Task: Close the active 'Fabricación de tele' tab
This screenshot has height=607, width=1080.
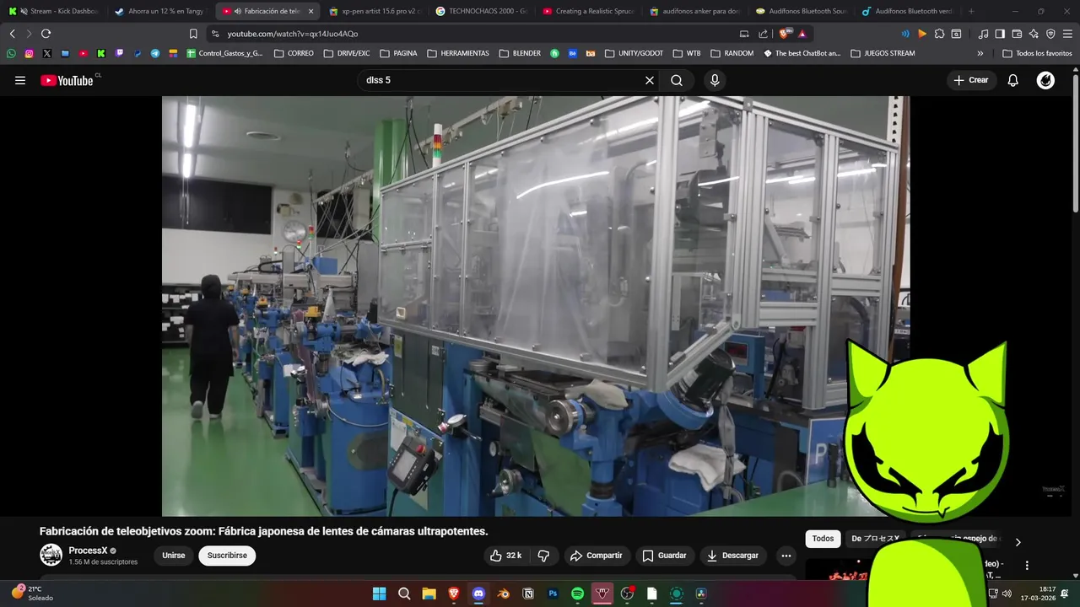Action: (x=310, y=11)
